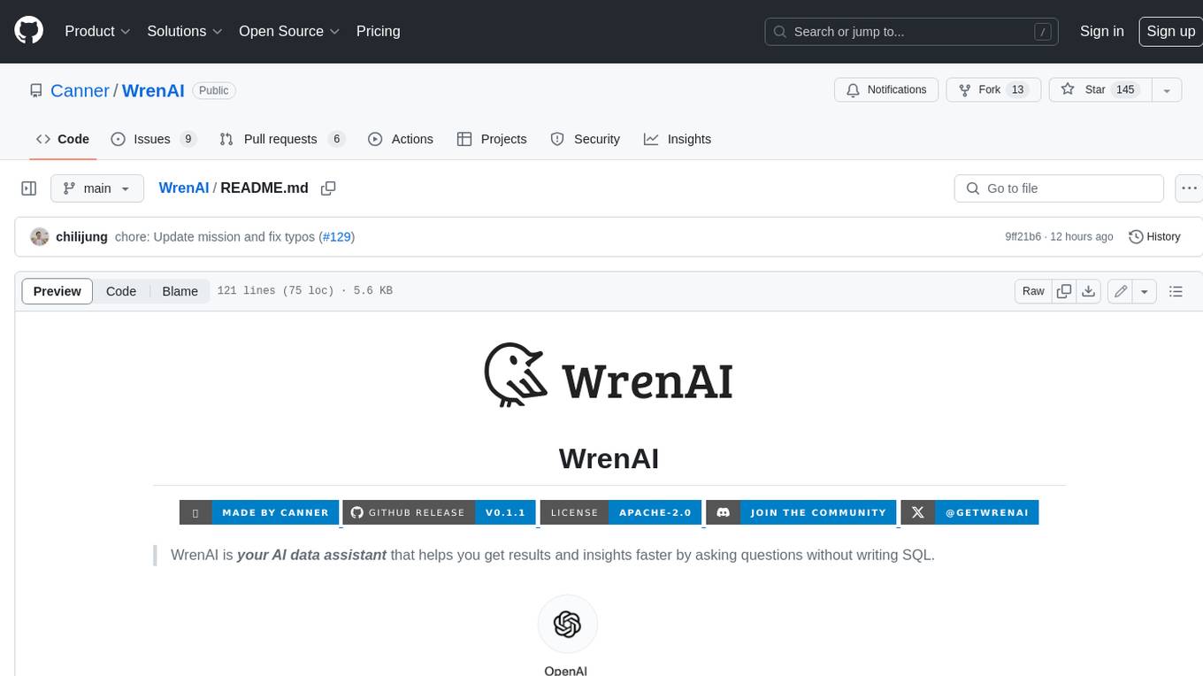Edit the file with the pencil icon
1203x676 pixels.
[1121, 291]
